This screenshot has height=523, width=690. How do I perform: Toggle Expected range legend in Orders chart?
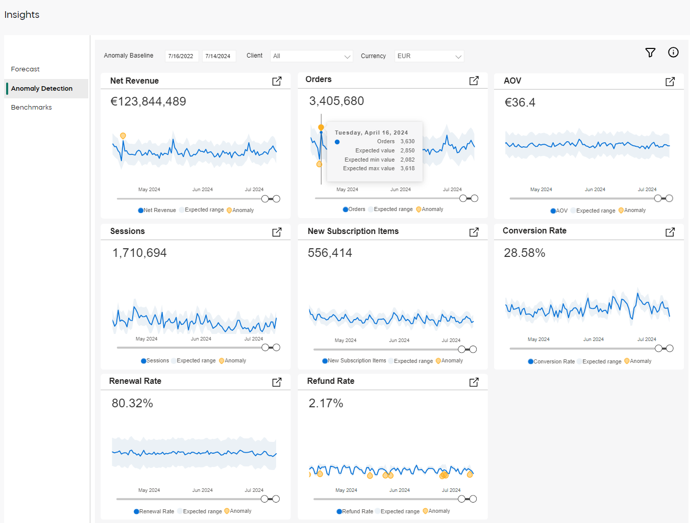tap(390, 209)
